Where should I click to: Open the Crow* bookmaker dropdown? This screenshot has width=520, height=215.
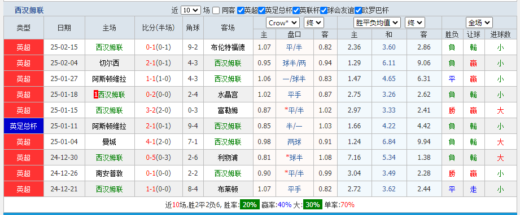(x=283, y=23)
